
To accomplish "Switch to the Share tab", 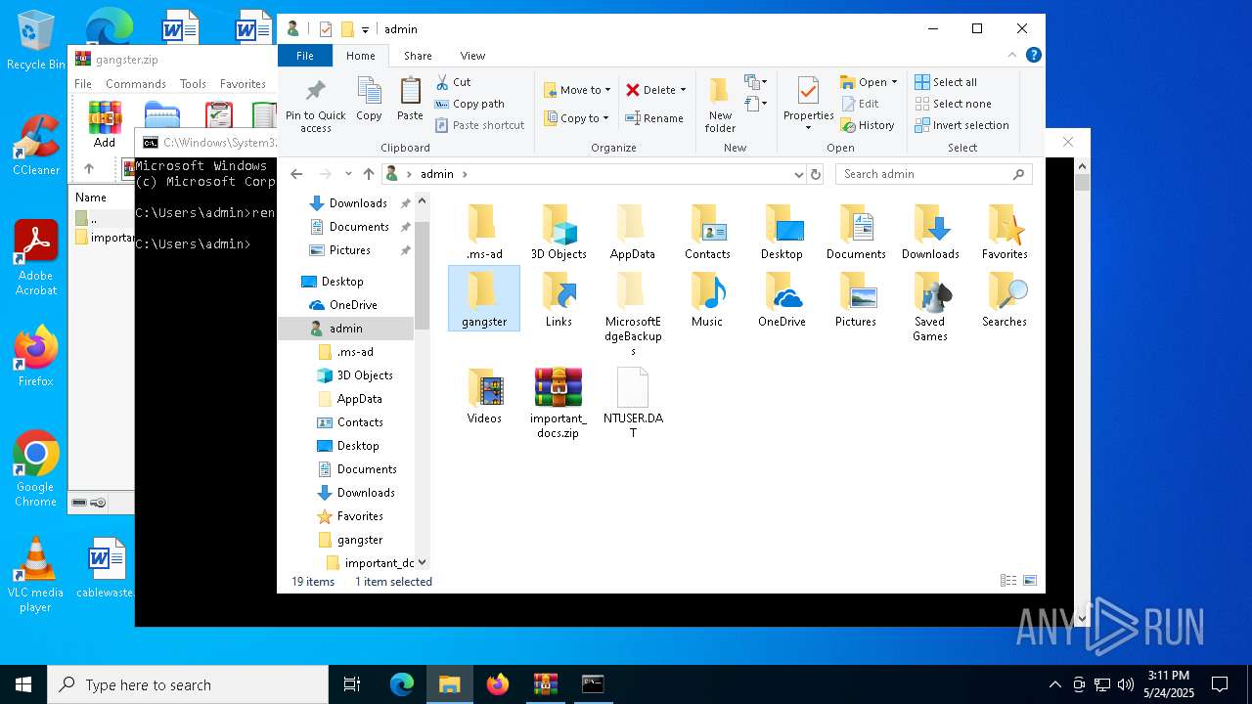I will pyautogui.click(x=418, y=56).
